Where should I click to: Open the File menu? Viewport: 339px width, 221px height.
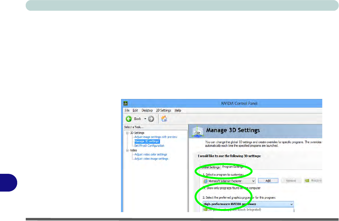click(x=127, y=110)
